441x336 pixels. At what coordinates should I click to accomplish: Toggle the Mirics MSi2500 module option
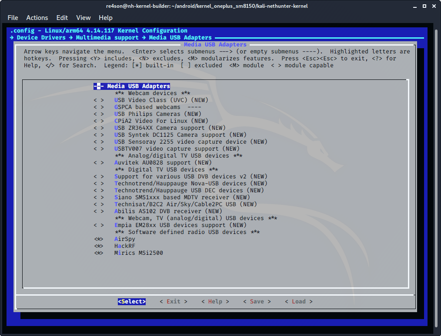[138, 253]
